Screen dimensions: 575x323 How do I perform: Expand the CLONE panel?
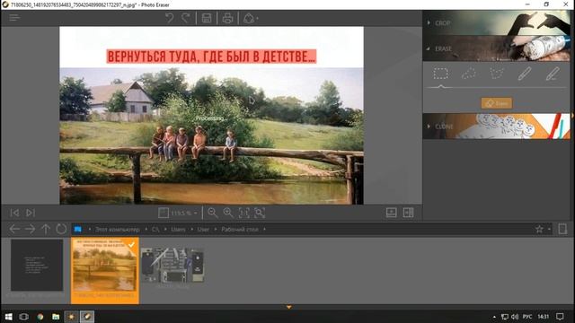tap(496, 127)
